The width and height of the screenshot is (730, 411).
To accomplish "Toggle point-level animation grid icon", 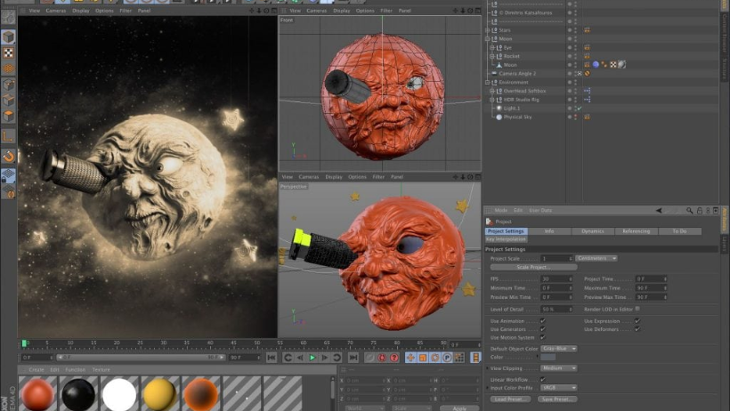I will click(x=459, y=358).
